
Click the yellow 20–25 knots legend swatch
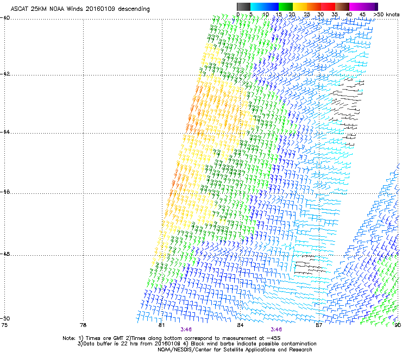[x=300, y=7]
